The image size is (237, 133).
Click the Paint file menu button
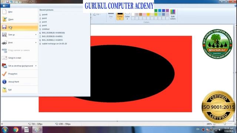(x=5, y=6)
